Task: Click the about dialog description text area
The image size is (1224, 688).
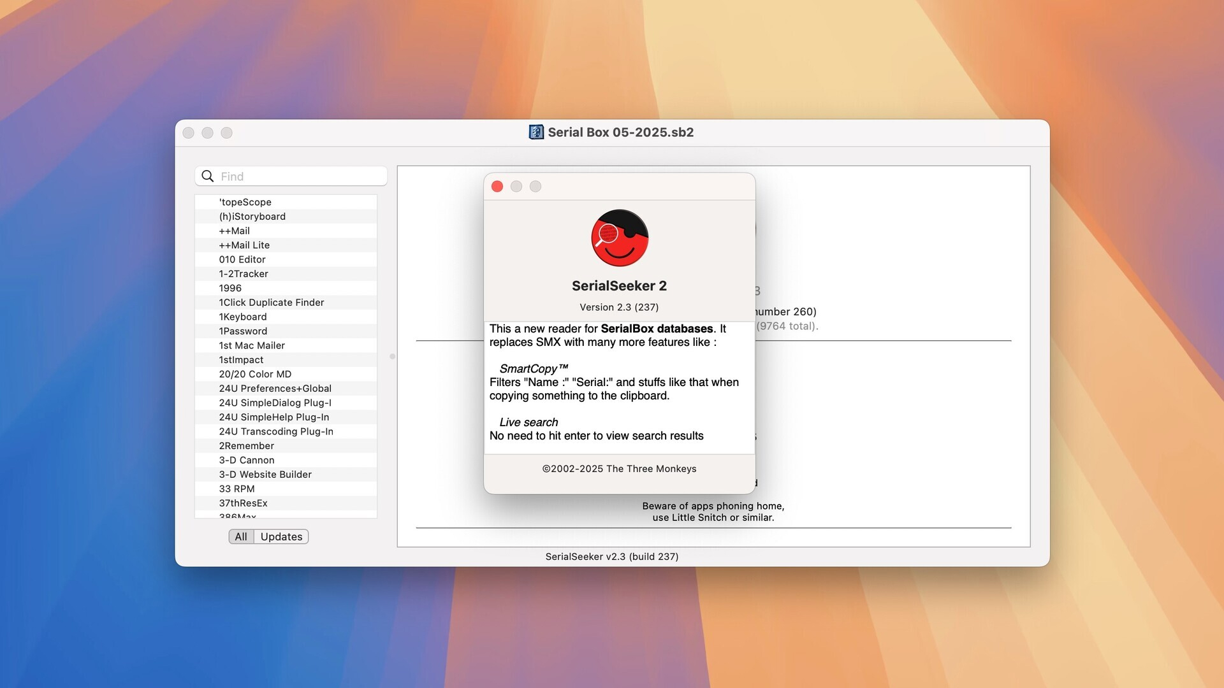Action: 619,388
